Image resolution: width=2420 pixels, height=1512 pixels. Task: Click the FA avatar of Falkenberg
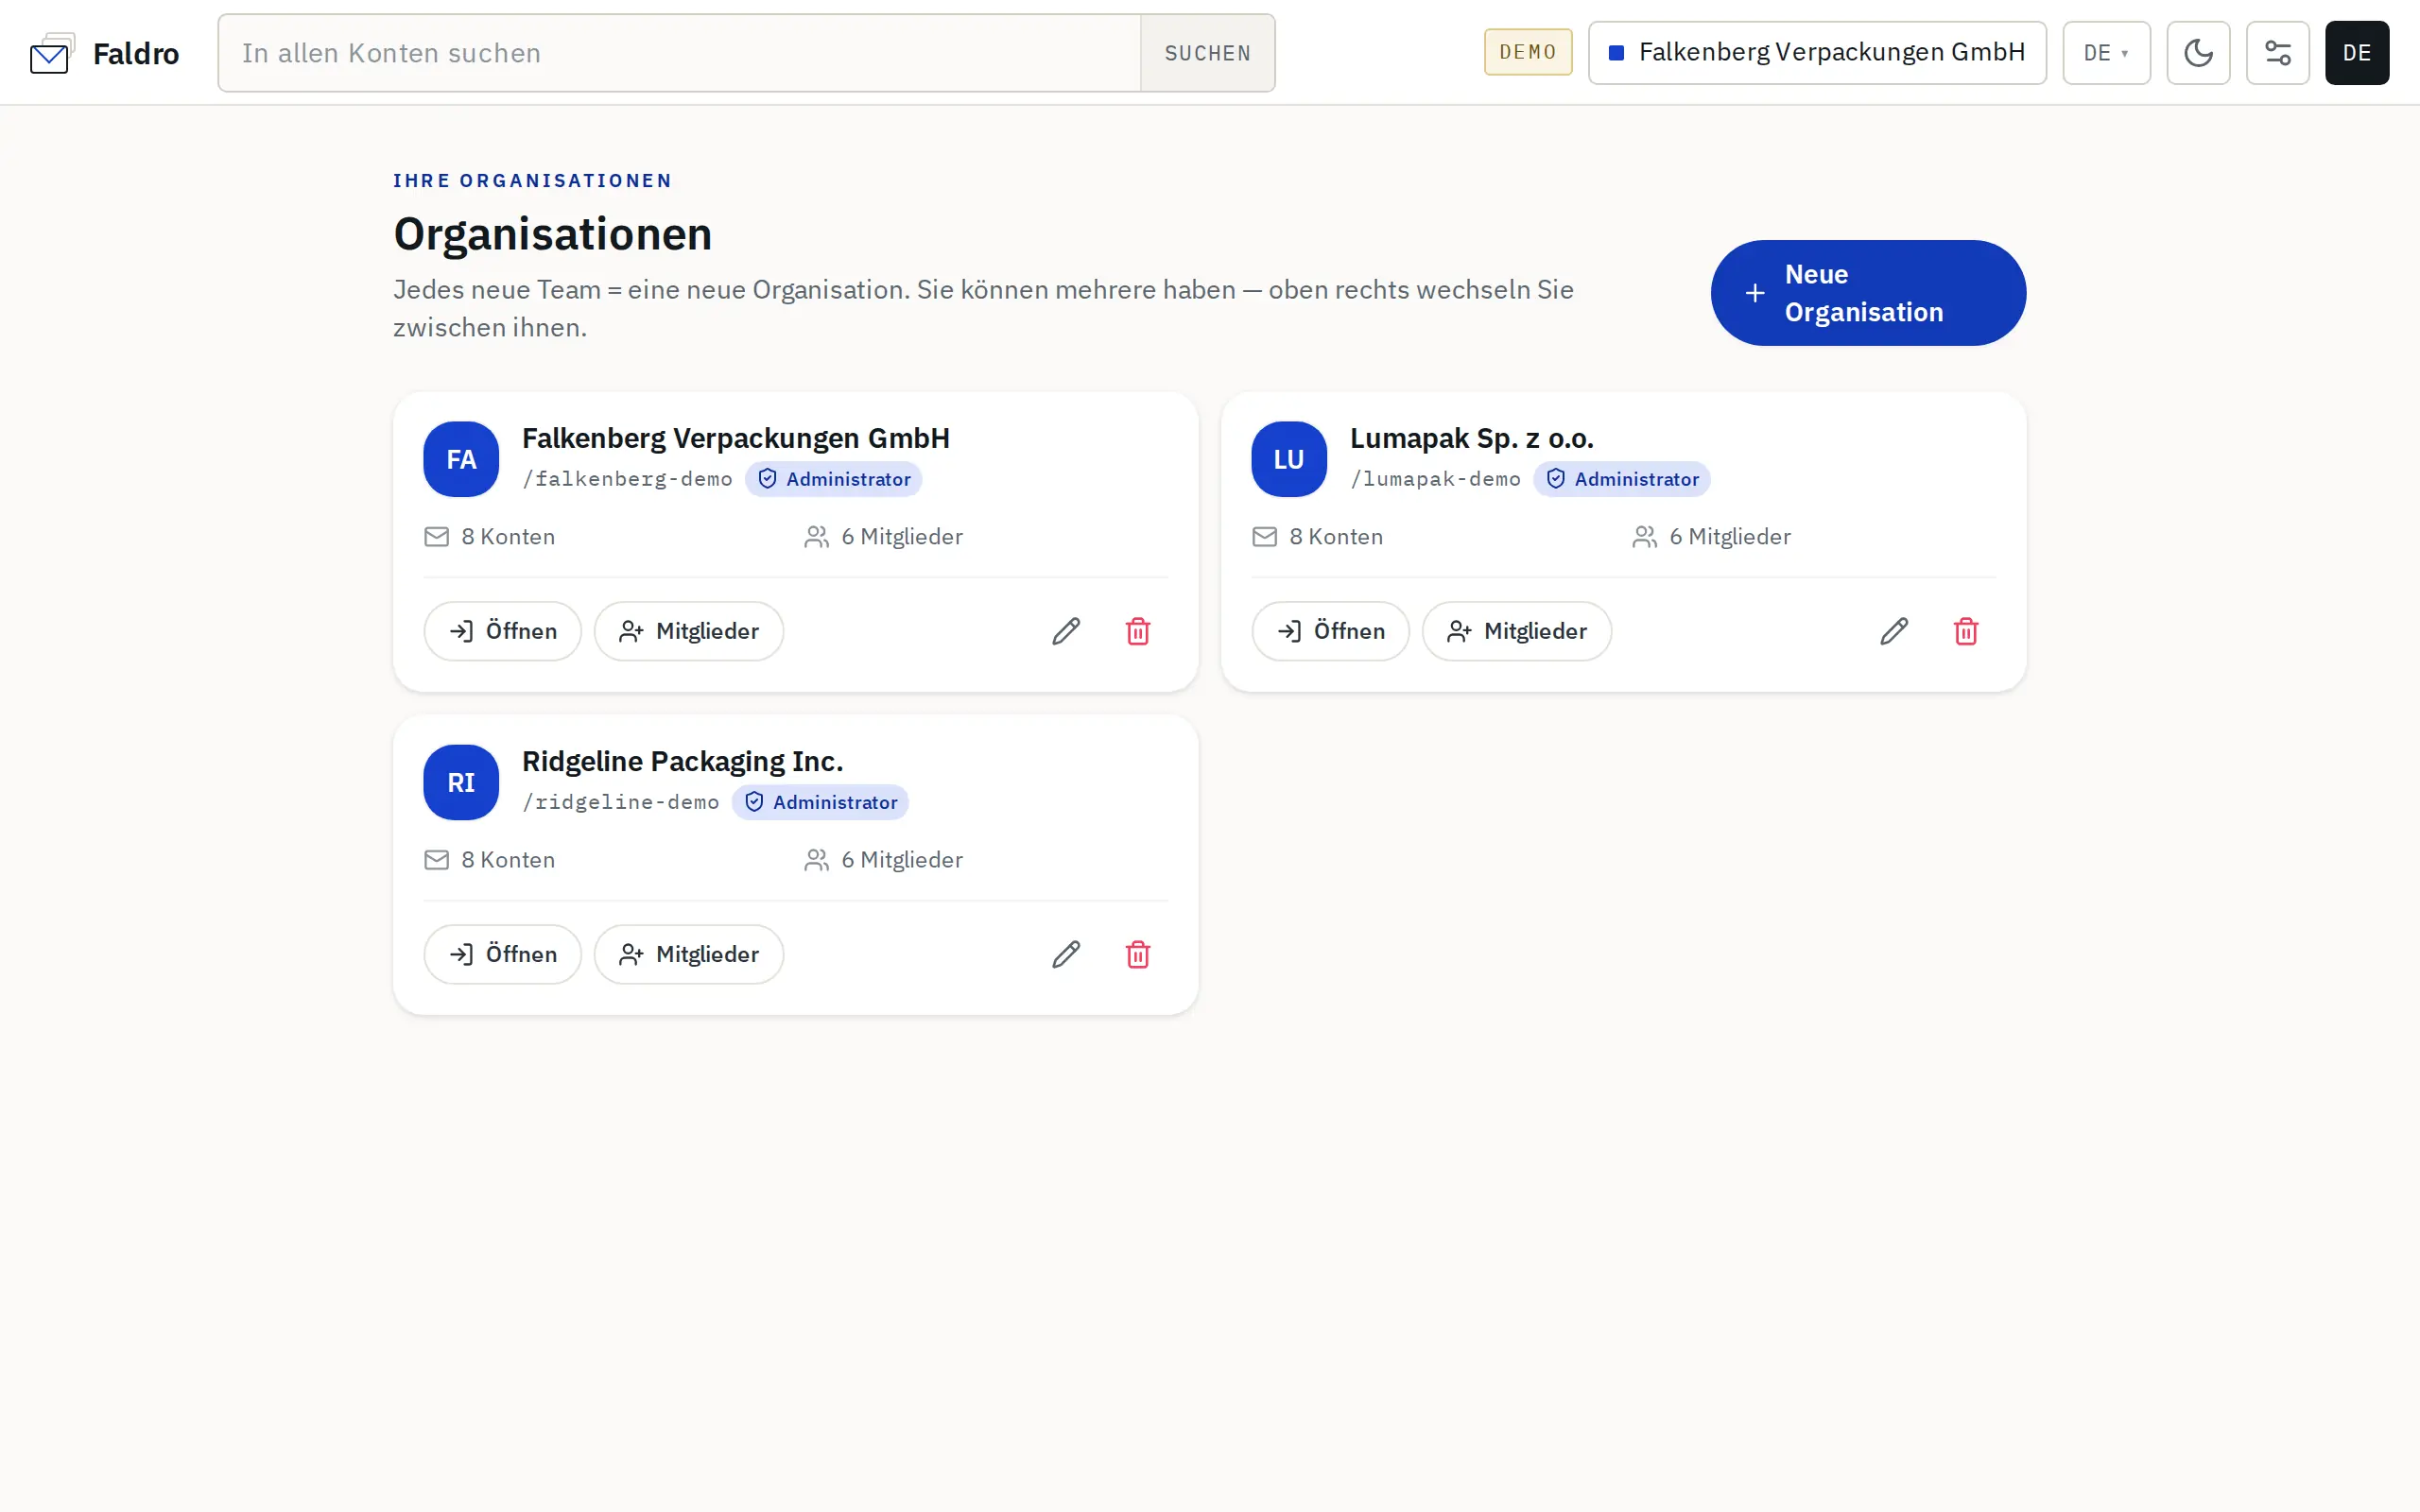(461, 459)
